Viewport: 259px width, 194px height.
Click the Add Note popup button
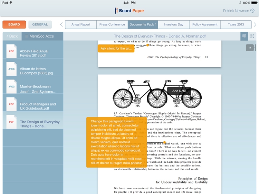pyautogui.click(x=179, y=91)
